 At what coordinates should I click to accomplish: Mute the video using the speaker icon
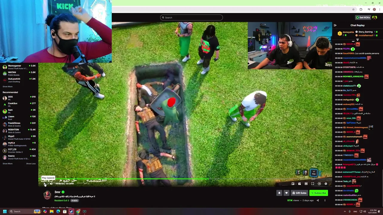51,184
